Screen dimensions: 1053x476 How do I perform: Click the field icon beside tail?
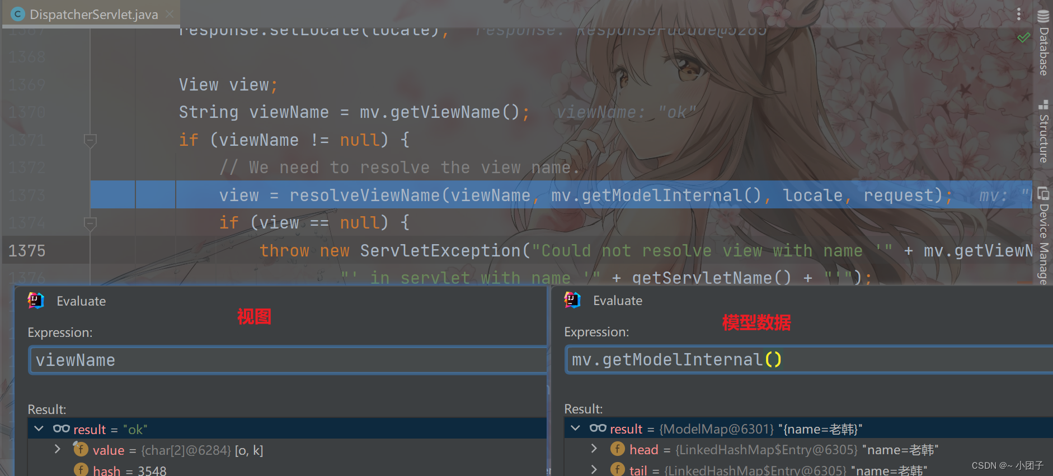point(618,469)
